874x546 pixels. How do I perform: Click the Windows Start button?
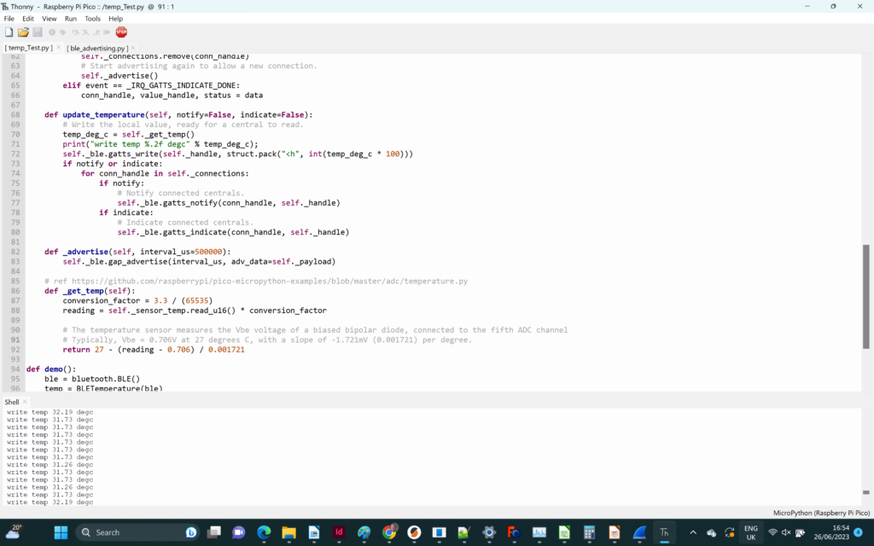[x=61, y=532]
